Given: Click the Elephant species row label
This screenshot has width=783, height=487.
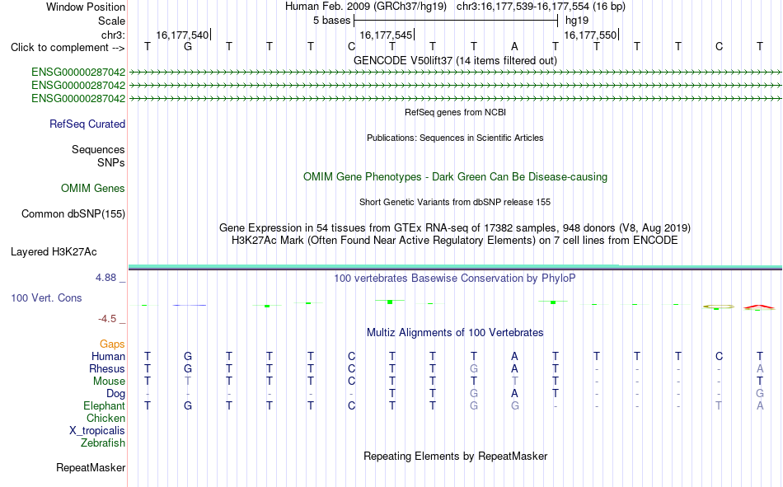Looking at the screenshot, I should [104, 405].
